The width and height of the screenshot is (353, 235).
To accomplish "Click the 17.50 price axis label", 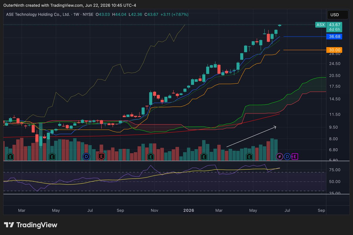I will point(335,86).
